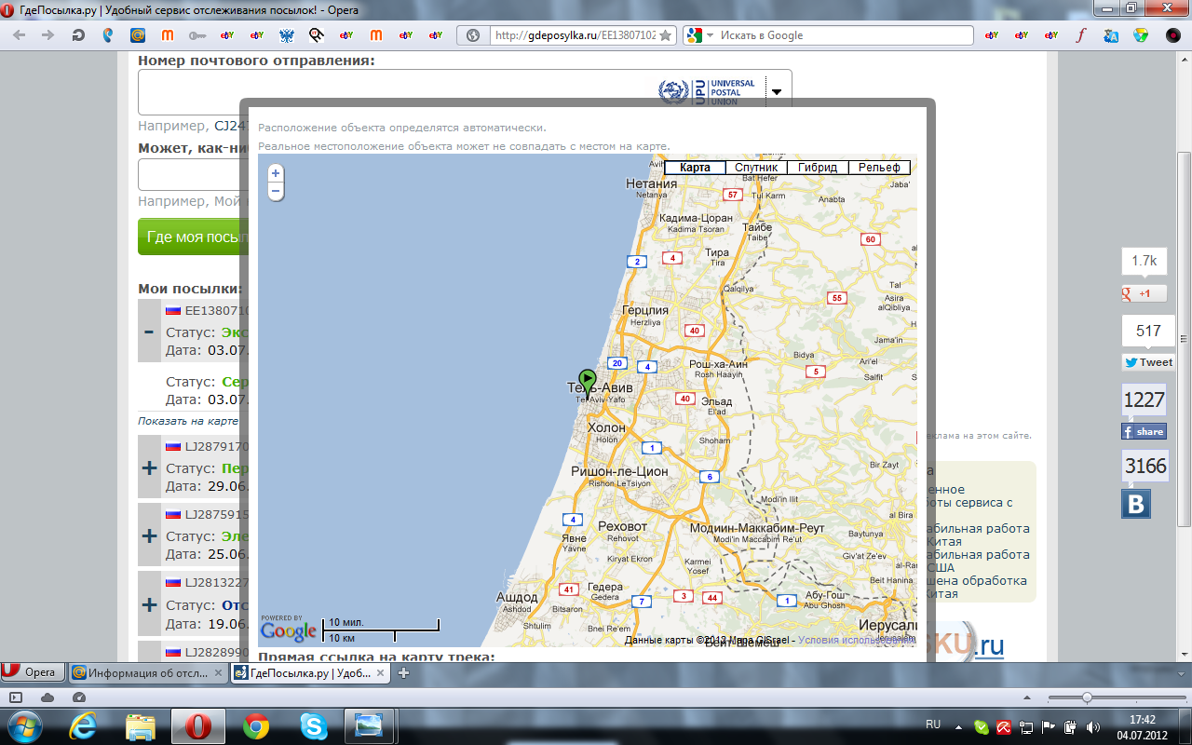Reload the page in Opera
This screenshot has width=1192, height=745.
coord(78,35)
